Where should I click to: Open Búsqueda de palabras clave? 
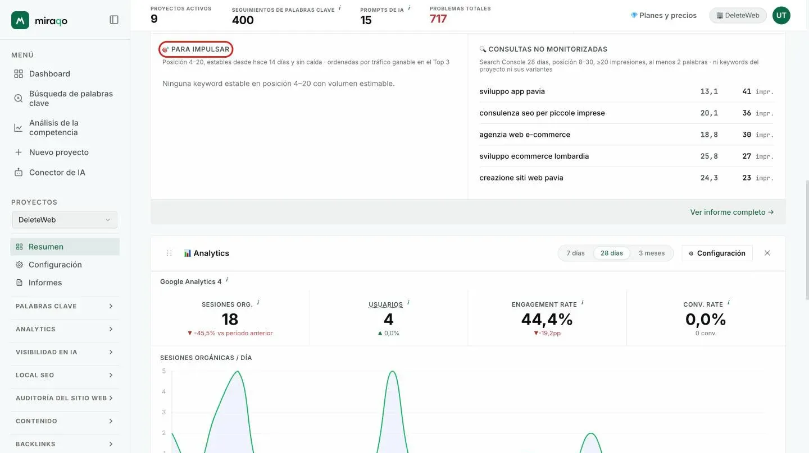(65, 98)
